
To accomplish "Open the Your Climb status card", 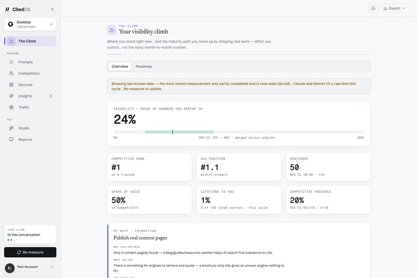I will [31, 235].
